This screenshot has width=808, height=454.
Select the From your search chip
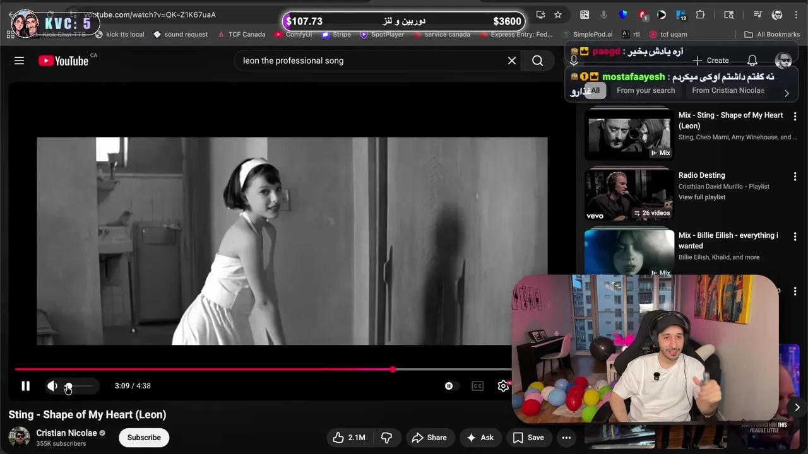(x=646, y=90)
